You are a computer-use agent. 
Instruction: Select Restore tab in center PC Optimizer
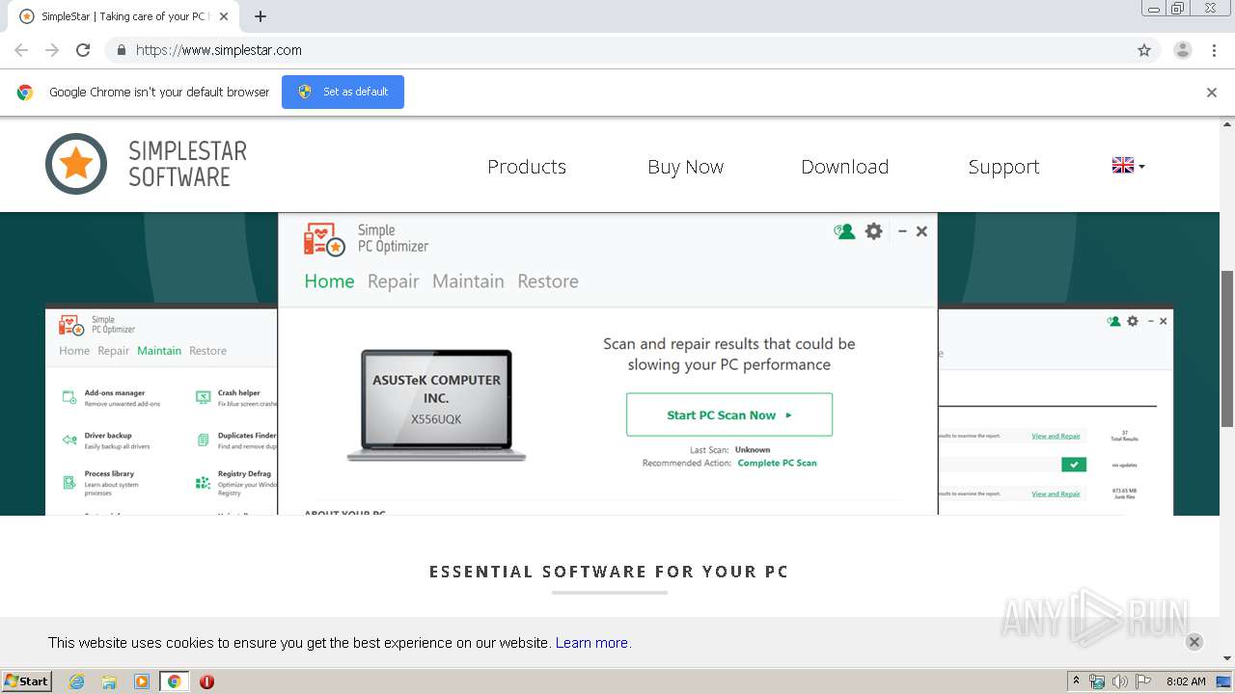548,281
